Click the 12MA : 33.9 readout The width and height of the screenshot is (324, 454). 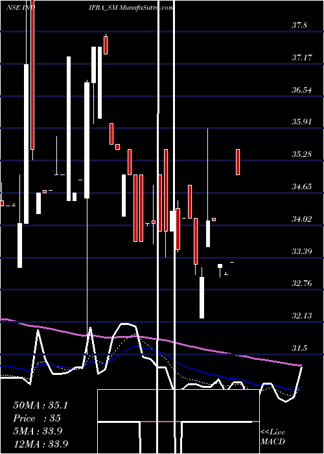(x=40, y=444)
